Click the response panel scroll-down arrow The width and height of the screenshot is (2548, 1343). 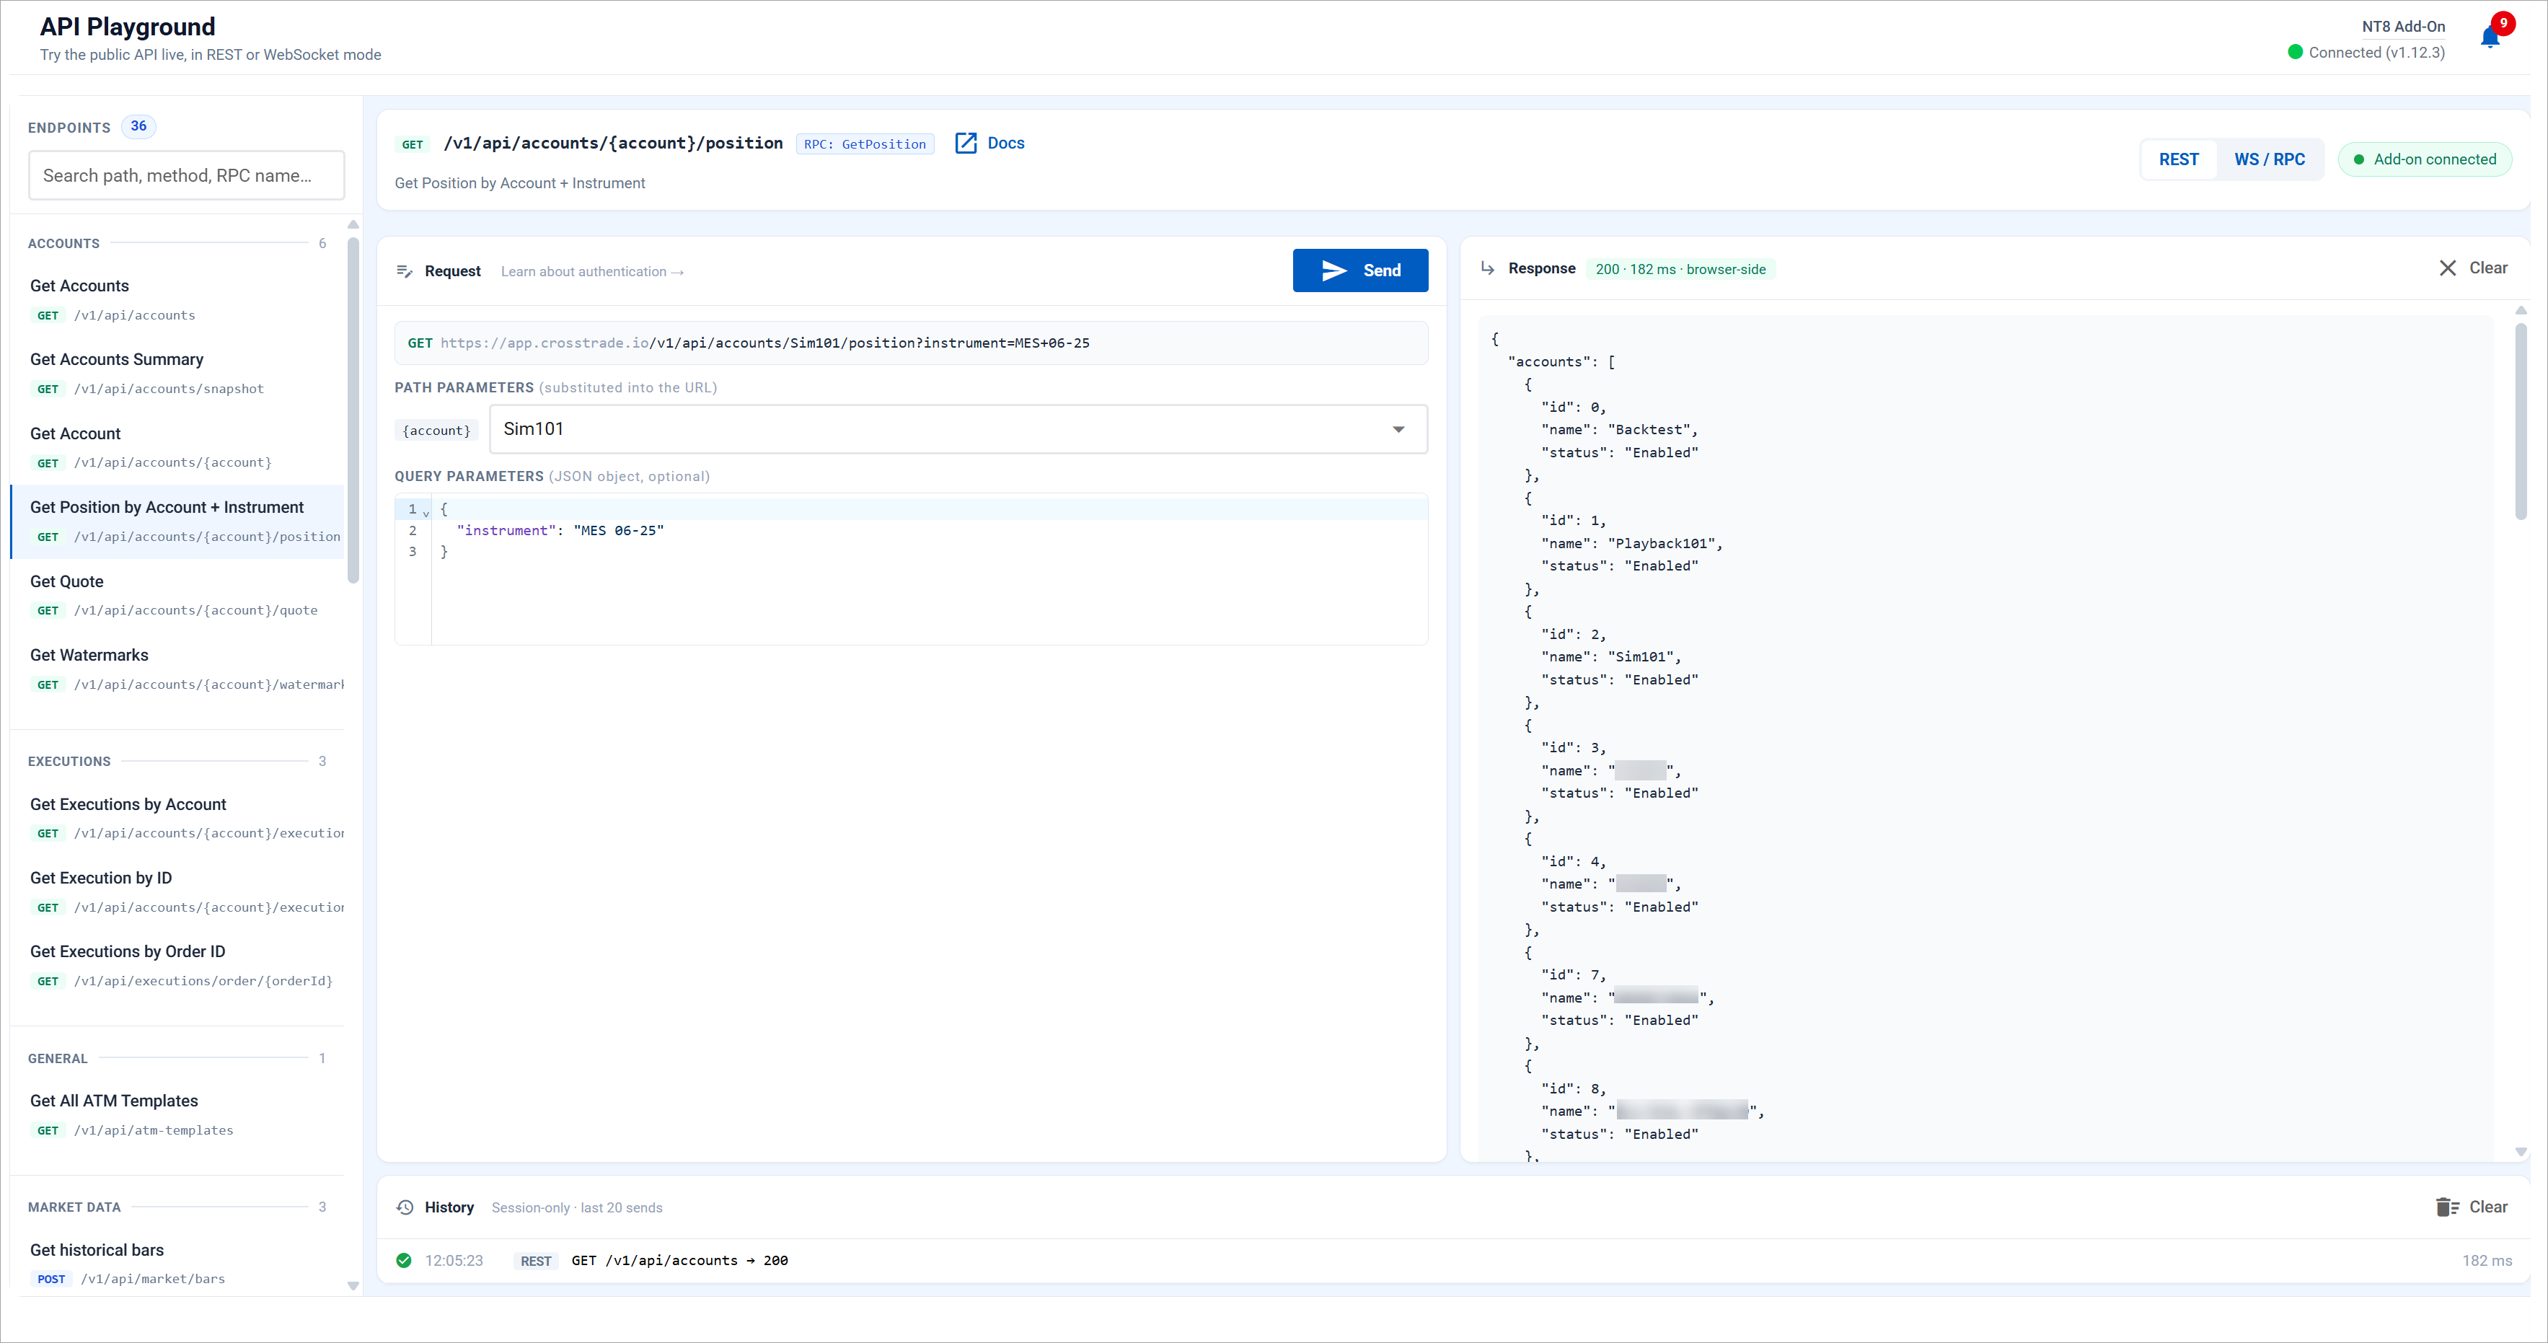click(x=2521, y=1151)
